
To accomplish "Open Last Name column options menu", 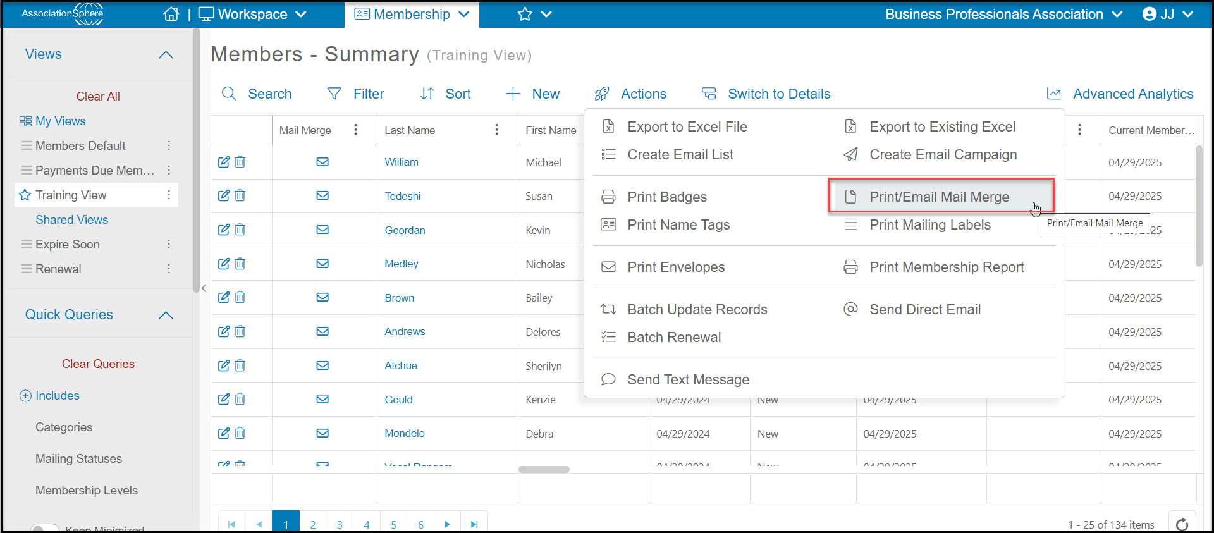I will click(x=497, y=130).
